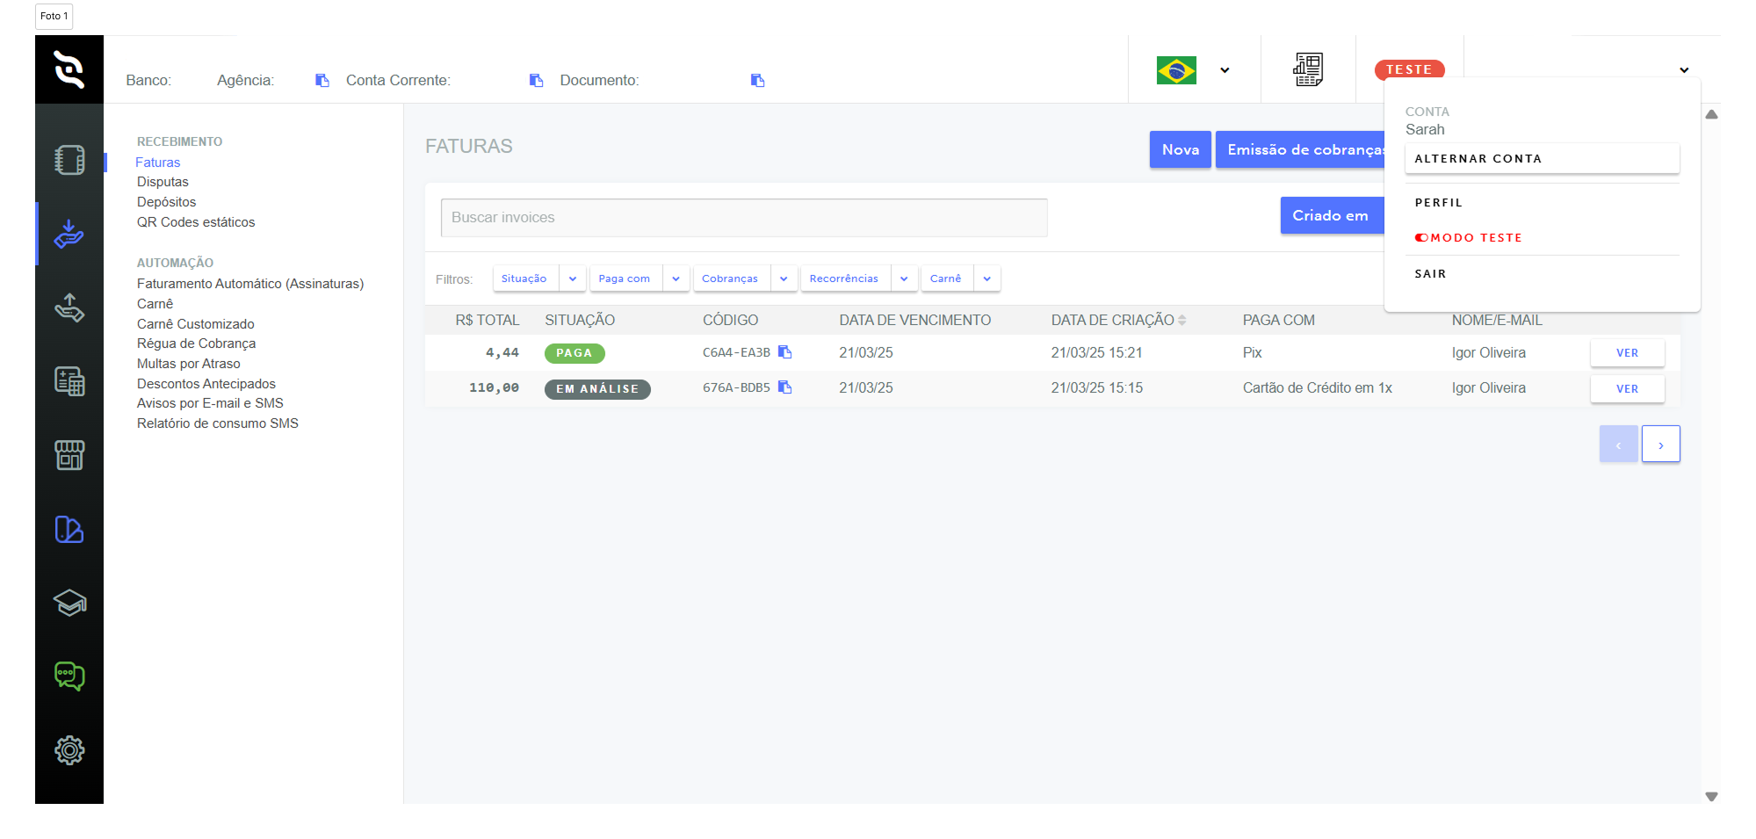Click scrollbar up arrow
Viewport: 1756px width, 839px height.
[1711, 114]
